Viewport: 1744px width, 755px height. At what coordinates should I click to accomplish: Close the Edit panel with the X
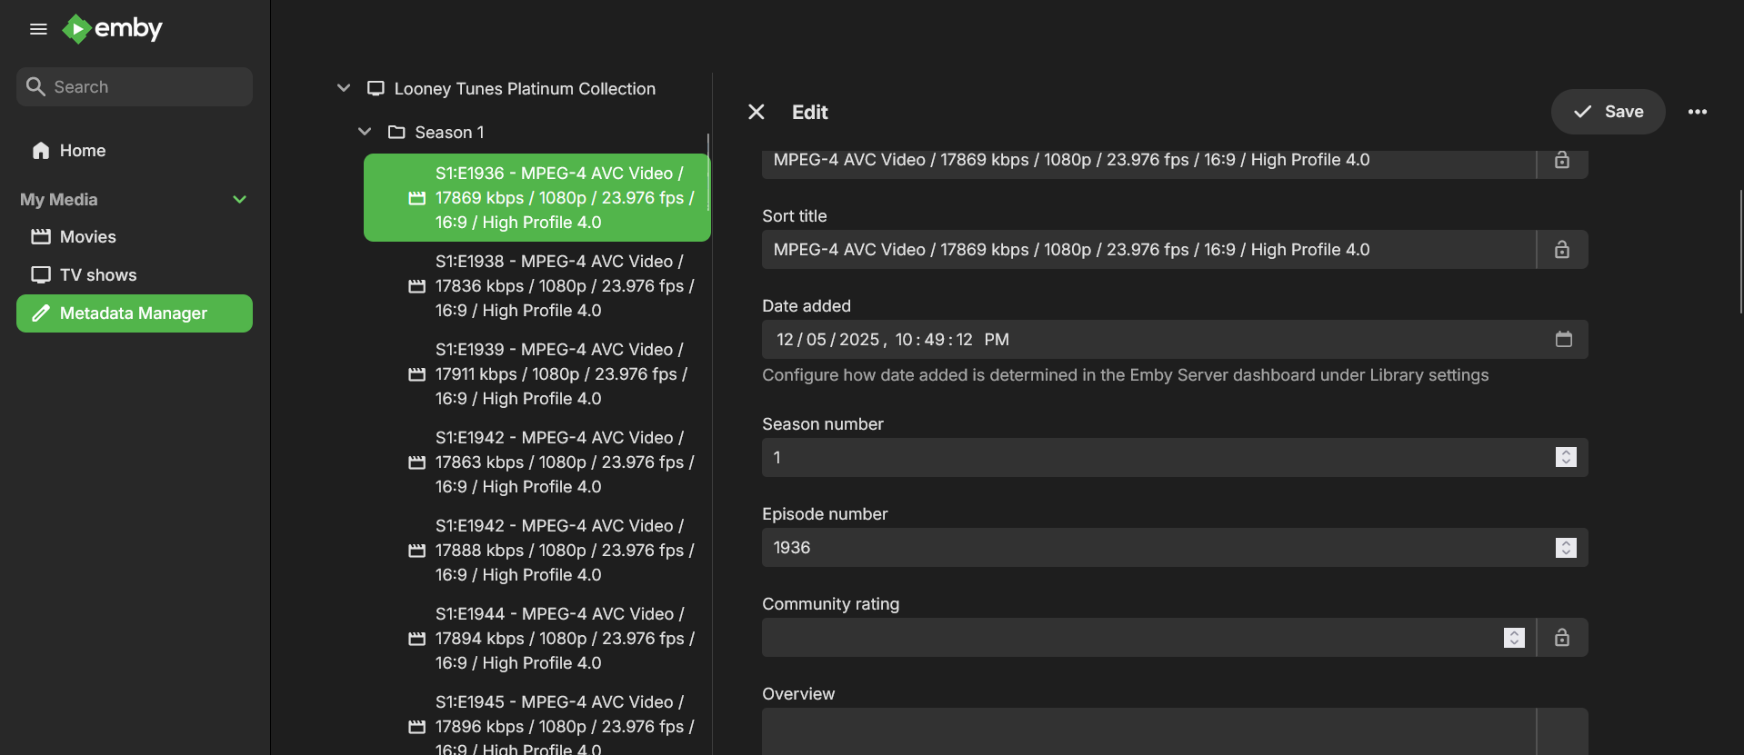coord(756,112)
